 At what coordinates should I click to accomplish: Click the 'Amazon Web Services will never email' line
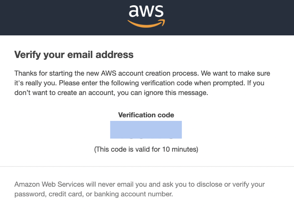139,184
